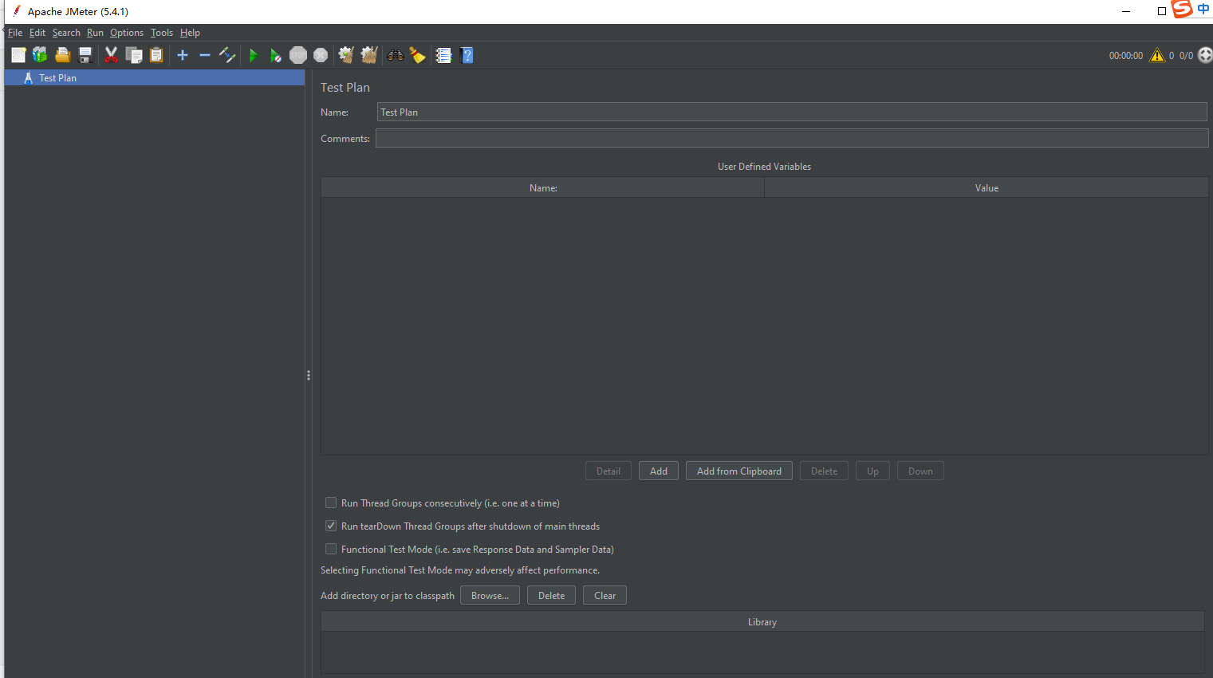
Task: Click the warning triangle log icon
Action: coord(1157,55)
